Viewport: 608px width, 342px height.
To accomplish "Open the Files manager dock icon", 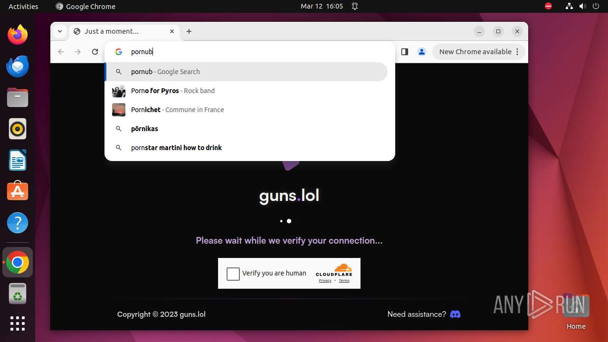I will [x=18, y=97].
